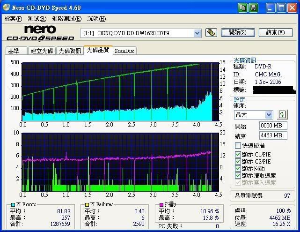300x232 pixels.
Task: Click the save floppy disk icon
Action: pos(254,8)
